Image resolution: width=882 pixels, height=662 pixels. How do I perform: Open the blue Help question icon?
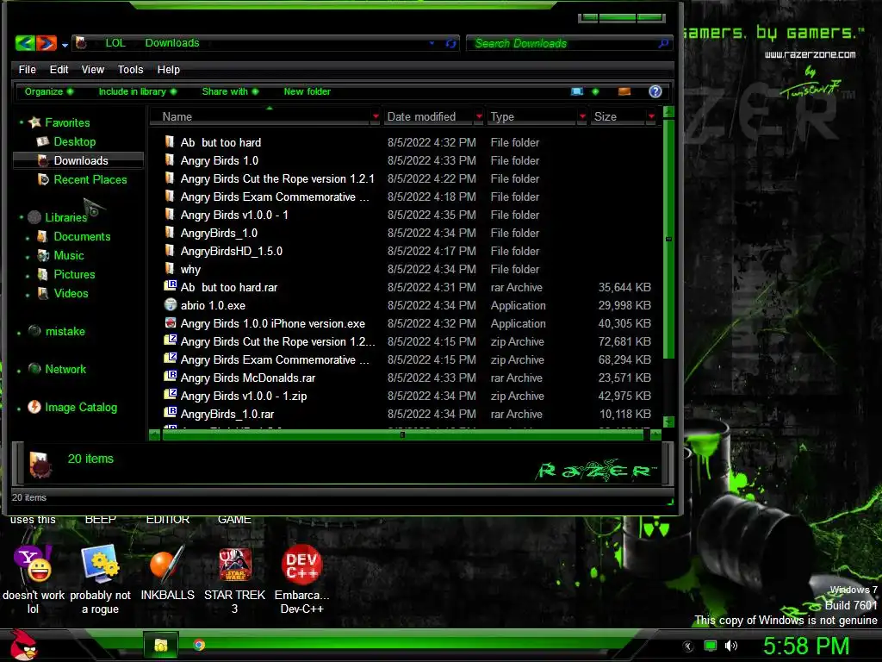655,91
